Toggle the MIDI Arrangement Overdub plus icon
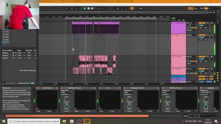Screen dimensions: 221x124 (97, 8)
